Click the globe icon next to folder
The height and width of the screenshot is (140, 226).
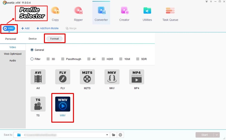point(120,135)
